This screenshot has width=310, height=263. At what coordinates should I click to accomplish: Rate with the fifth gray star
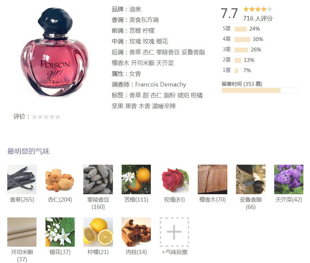tap(58, 117)
